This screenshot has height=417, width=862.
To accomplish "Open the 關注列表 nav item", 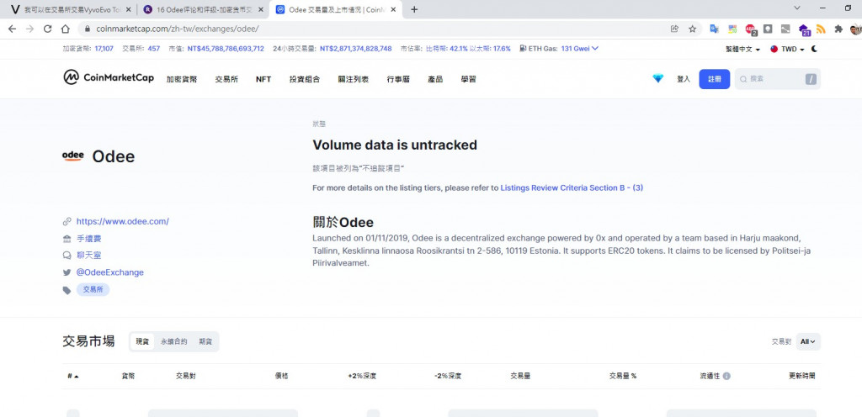I will (x=354, y=79).
